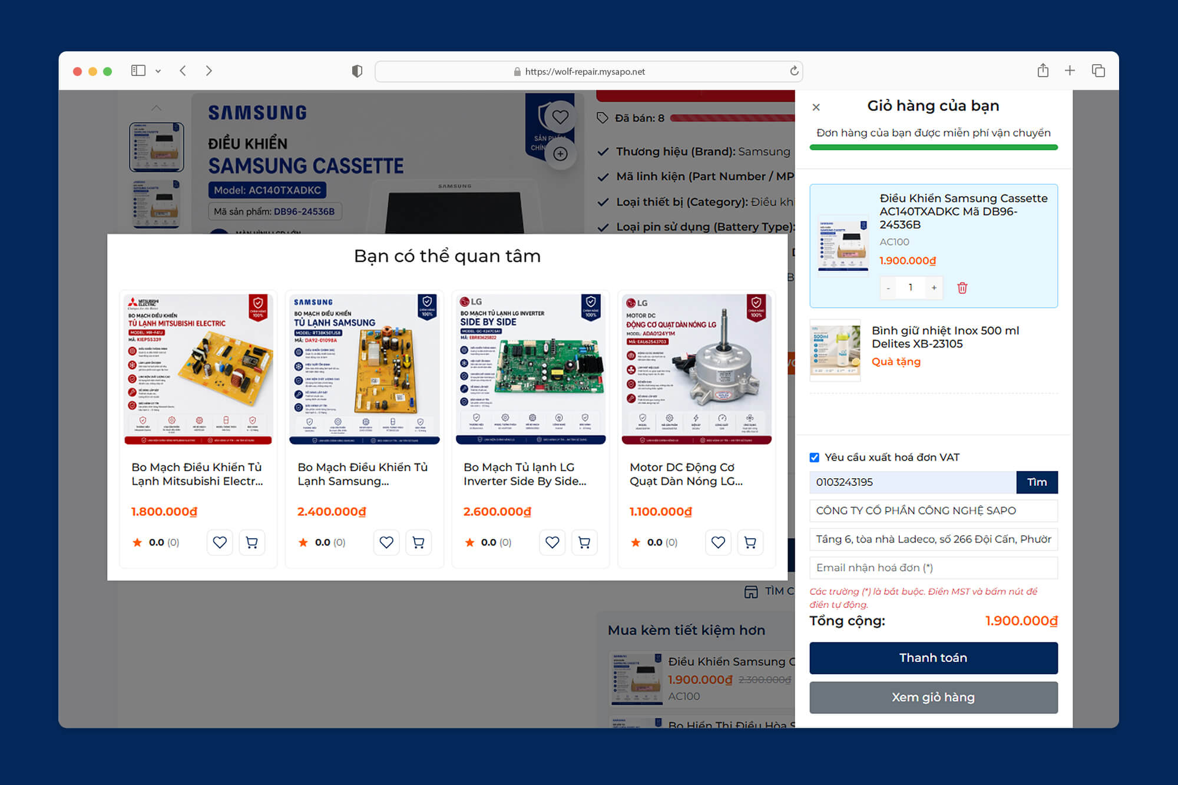Image resolution: width=1178 pixels, height=785 pixels.
Task: Open LG Side By Side board image
Action: tap(531, 369)
